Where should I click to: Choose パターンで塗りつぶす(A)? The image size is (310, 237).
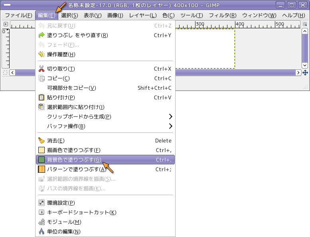coord(105,169)
